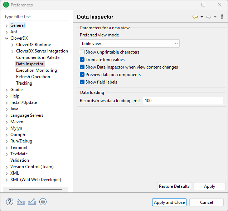Click the Export preferences icon
The image size is (228, 211).
click(32, 202)
